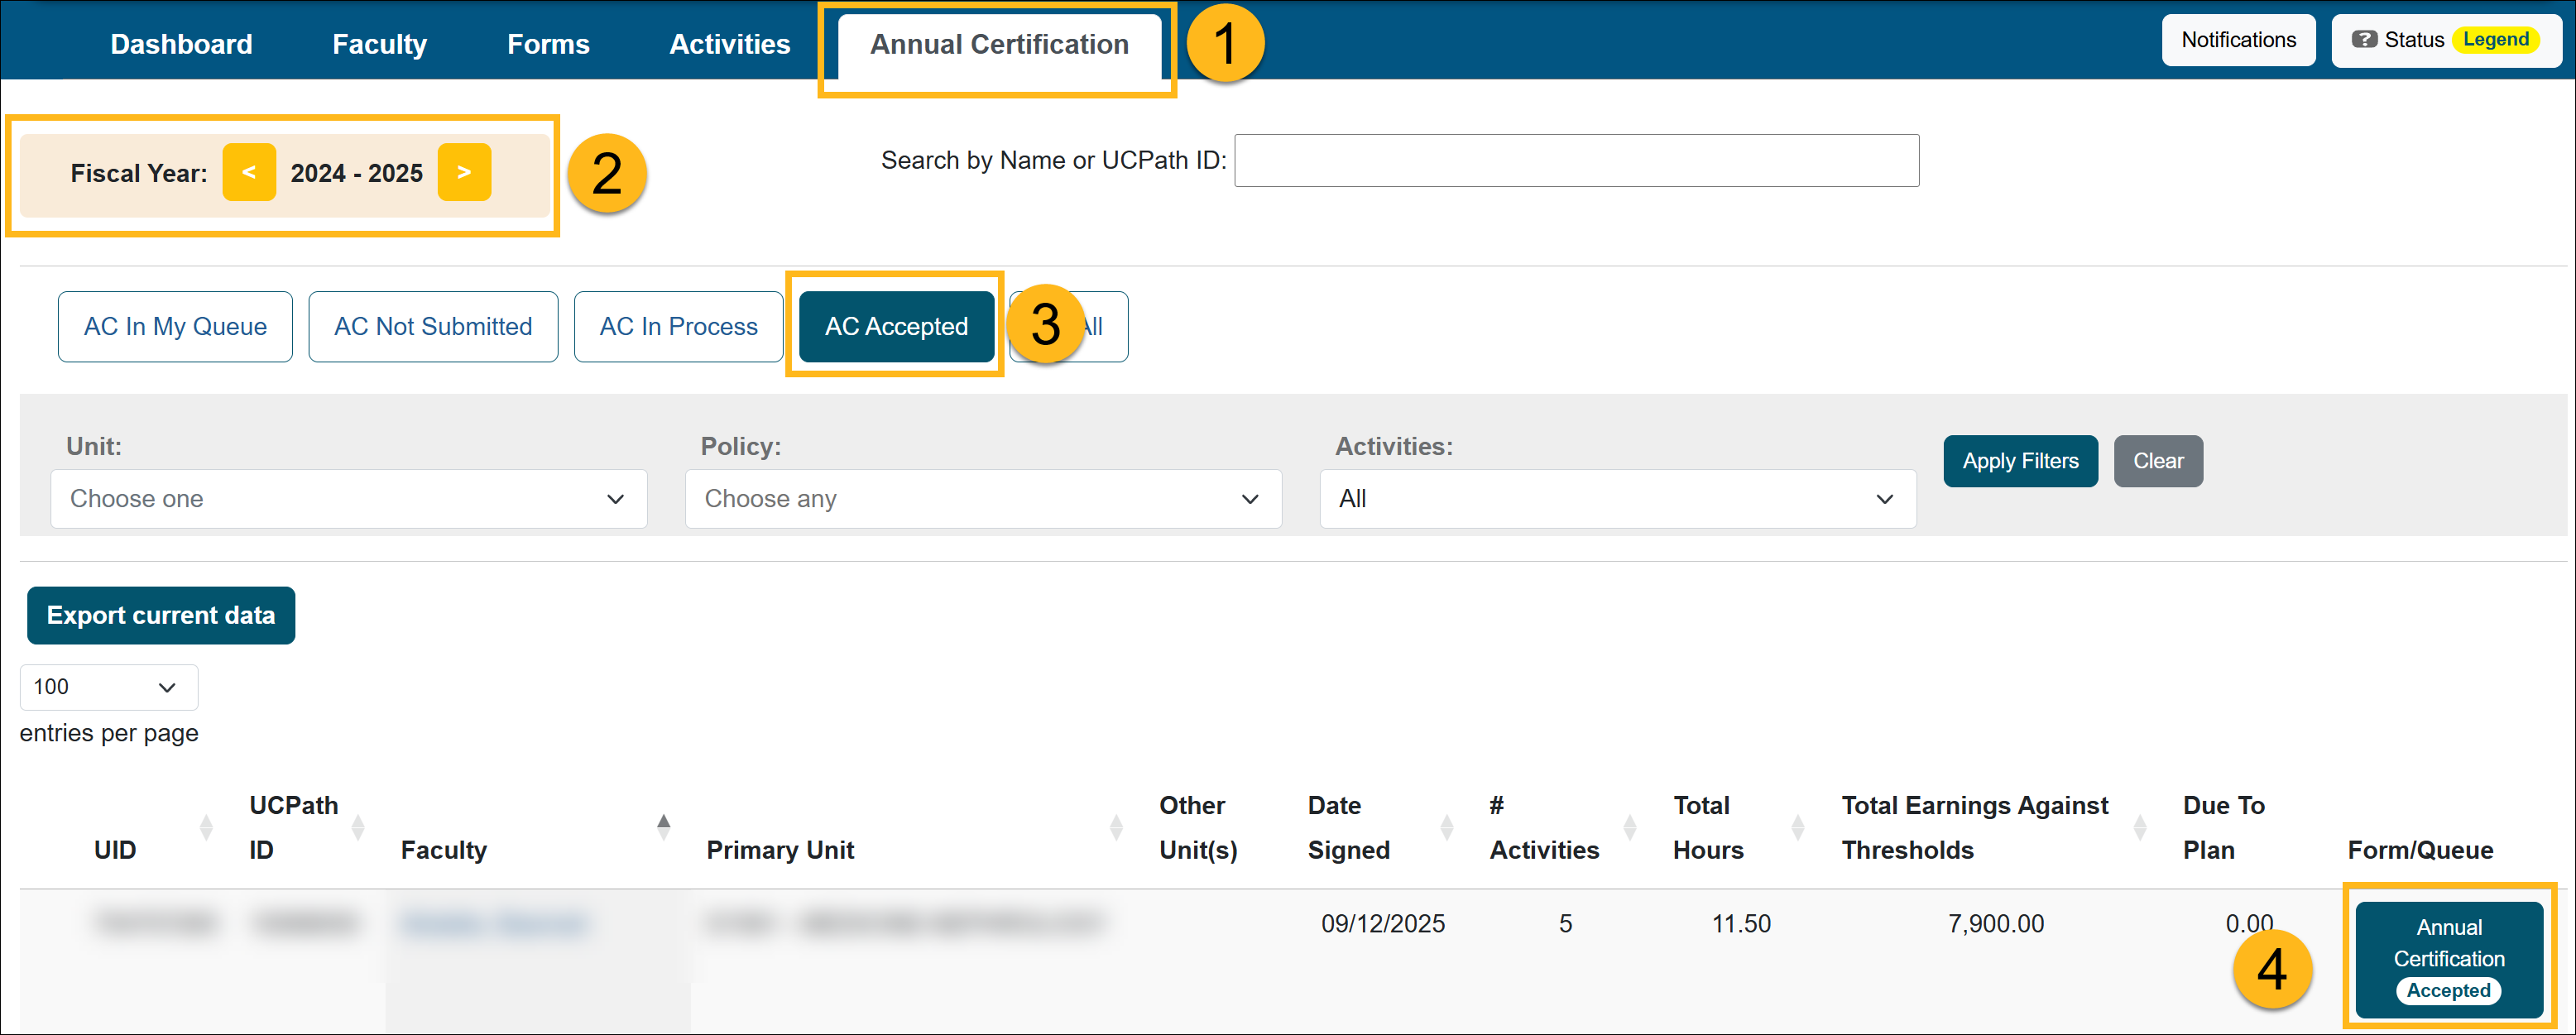This screenshot has height=1035, width=2576.
Task: Switch to the AC In Process filter
Action: pos(678,326)
